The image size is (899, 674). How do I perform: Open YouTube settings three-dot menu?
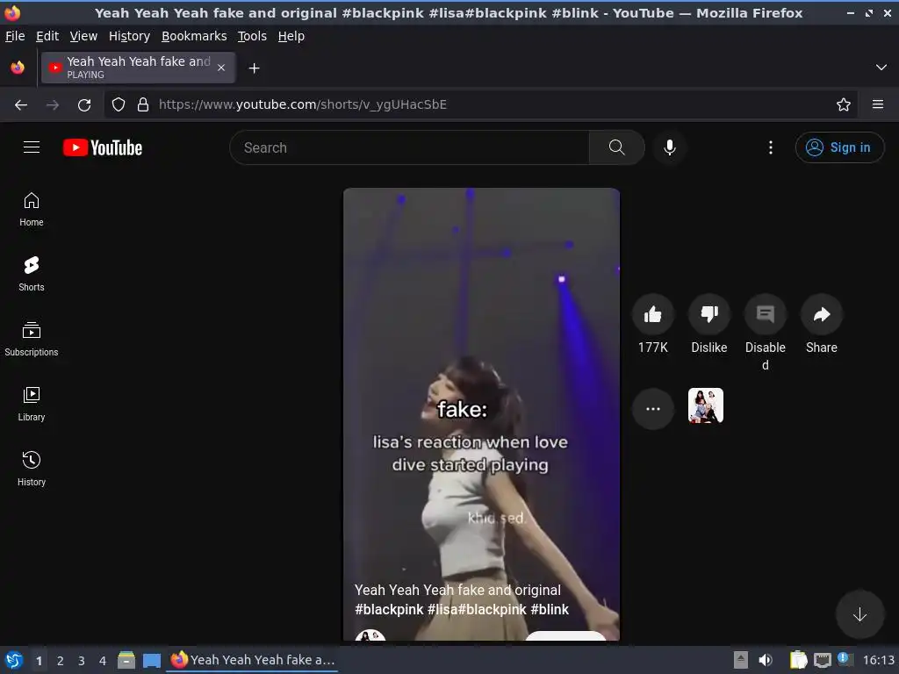point(771,147)
